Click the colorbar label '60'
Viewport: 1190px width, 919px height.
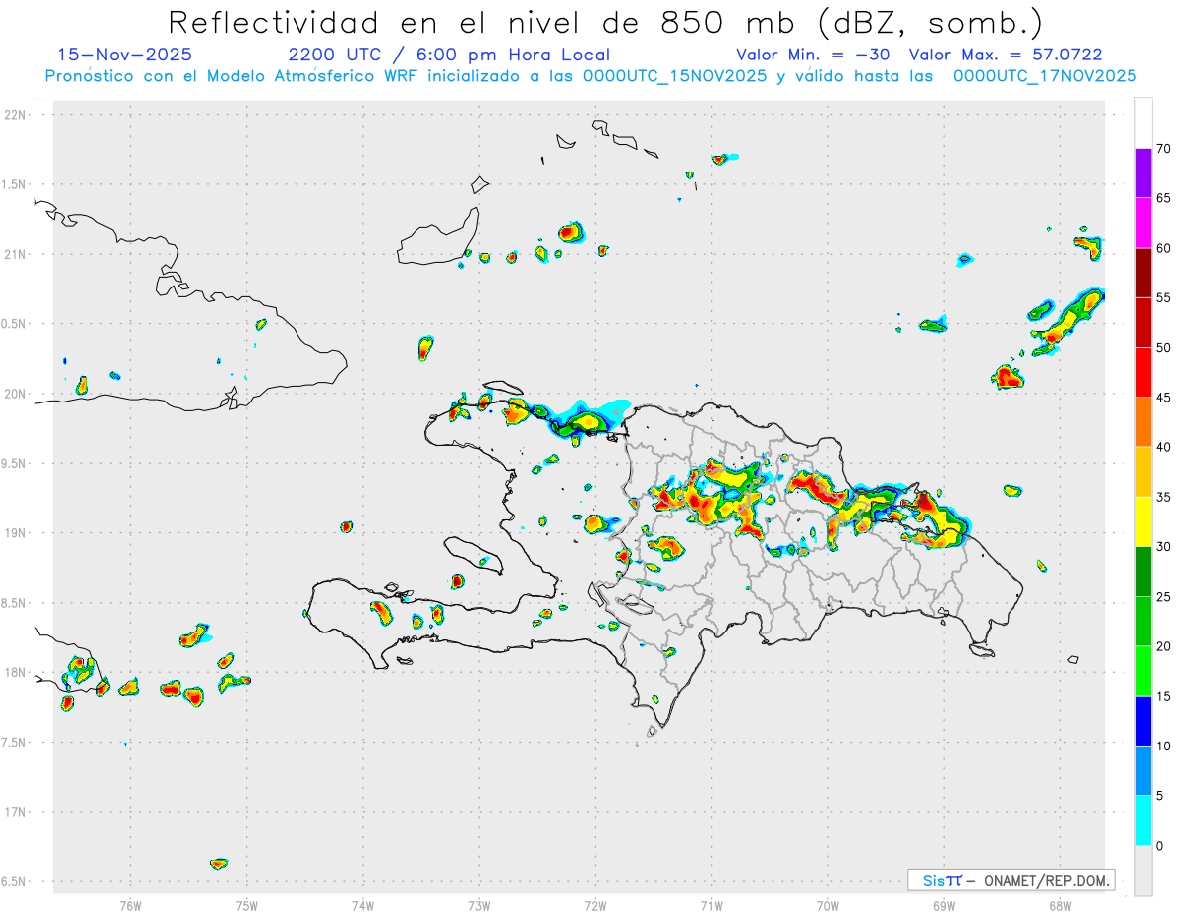(1163, 248)
